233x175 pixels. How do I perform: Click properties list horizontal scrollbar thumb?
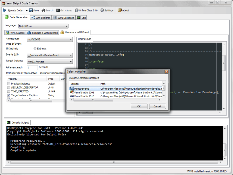(31, 101)
